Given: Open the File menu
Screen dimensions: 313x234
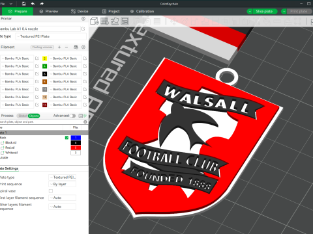Looking at the screenshot, I should [x=3, y=3].
